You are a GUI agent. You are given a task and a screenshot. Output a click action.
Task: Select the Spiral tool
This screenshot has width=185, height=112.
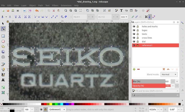pyautogui.click(x=3, y=57)
